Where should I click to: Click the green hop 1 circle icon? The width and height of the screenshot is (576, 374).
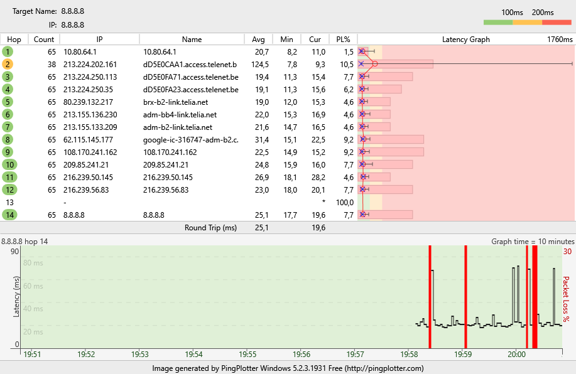[8, 51]
